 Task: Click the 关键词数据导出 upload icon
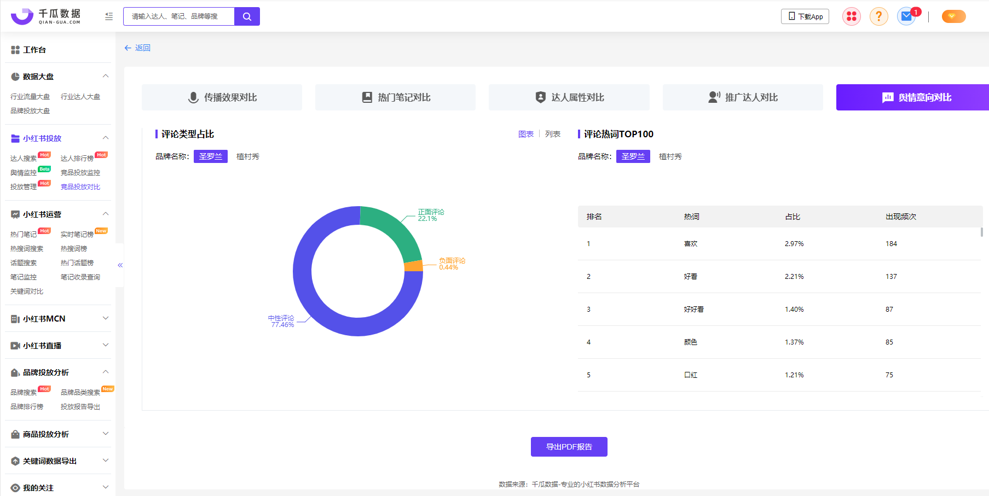coord(15,461)
